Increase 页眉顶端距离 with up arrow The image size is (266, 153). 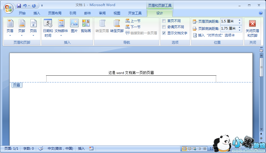coord(239,20)
